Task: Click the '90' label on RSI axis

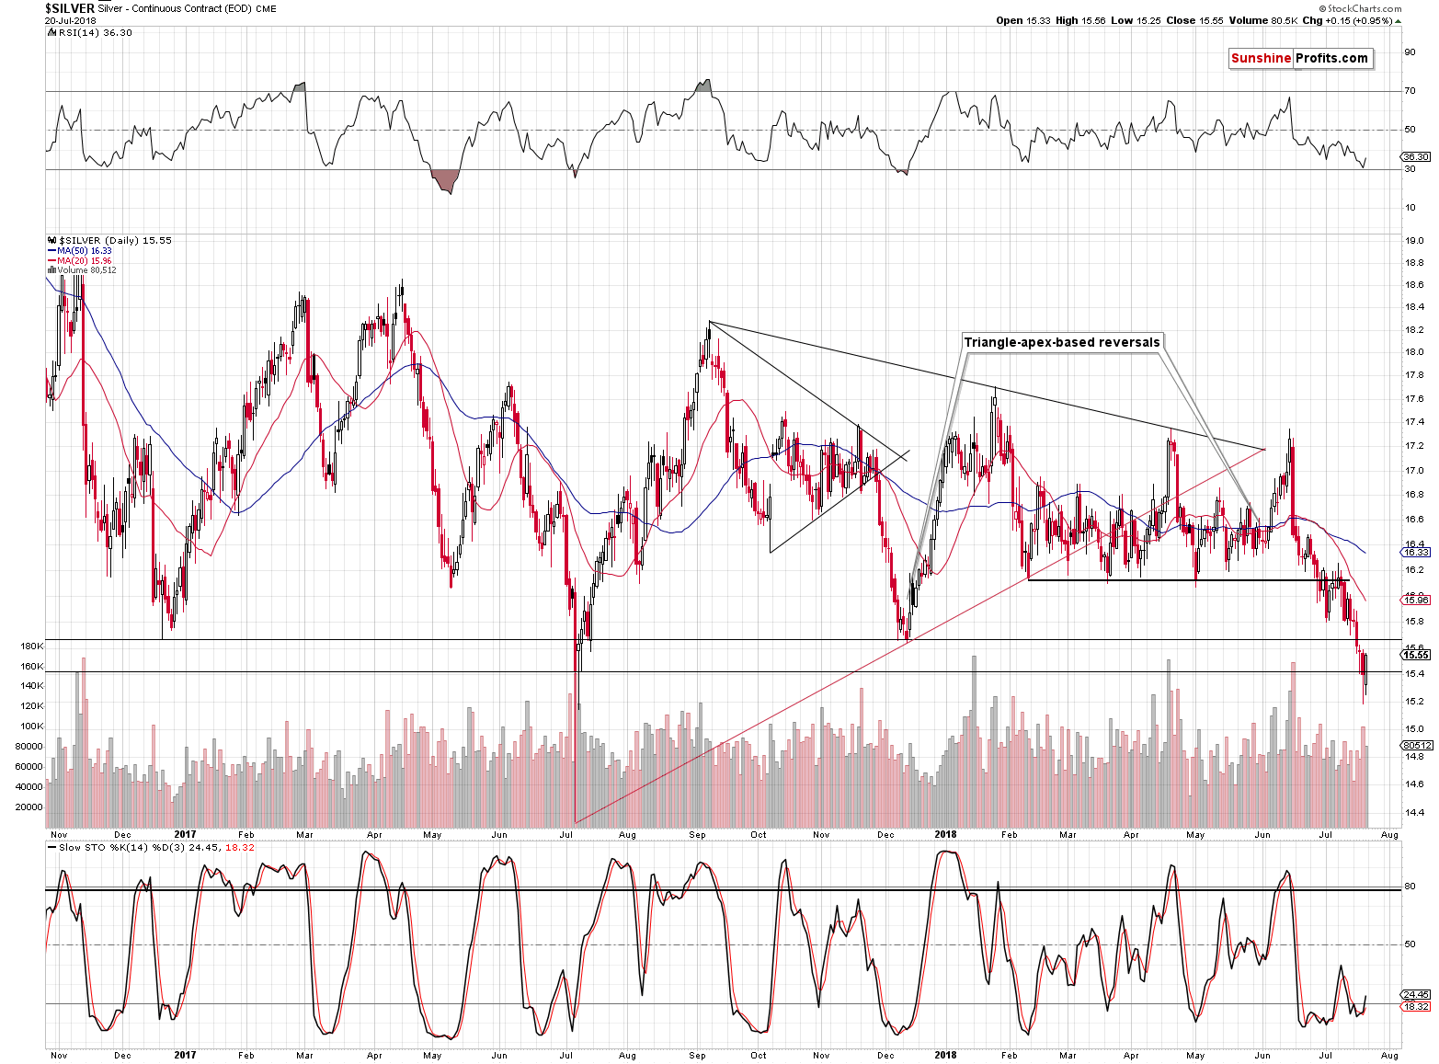Action: click(1410, 52)
